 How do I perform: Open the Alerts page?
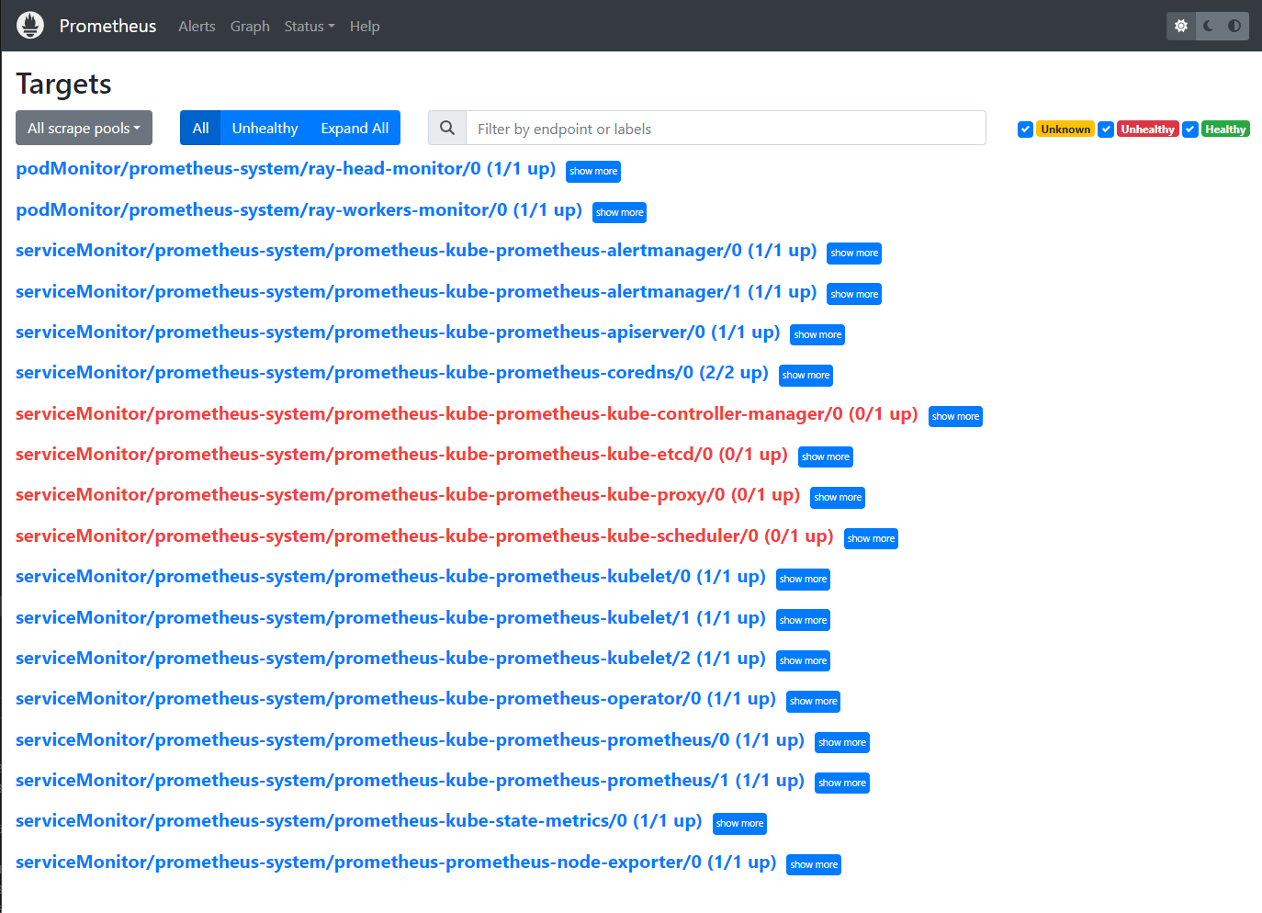(197, 26)
